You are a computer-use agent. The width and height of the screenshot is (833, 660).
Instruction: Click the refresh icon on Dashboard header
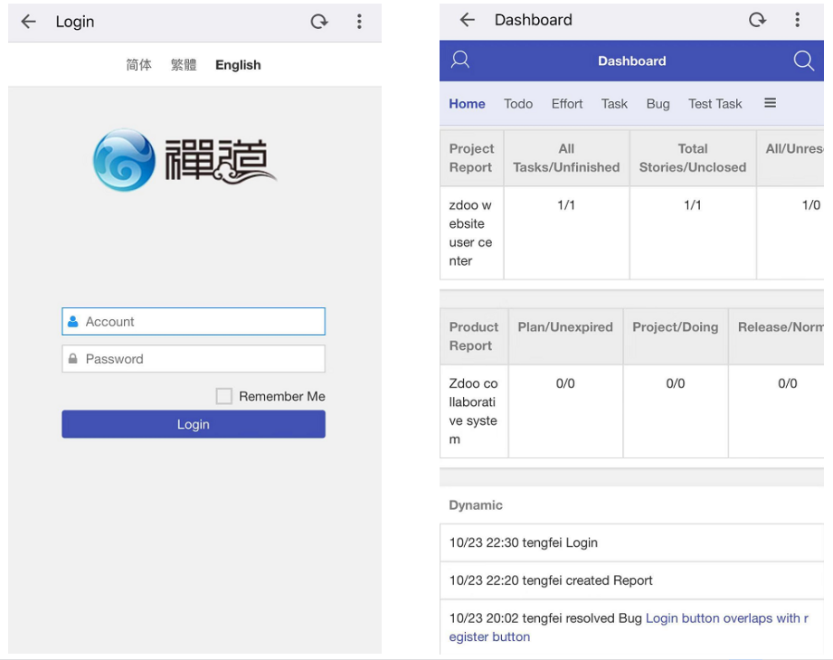[757, 20]
